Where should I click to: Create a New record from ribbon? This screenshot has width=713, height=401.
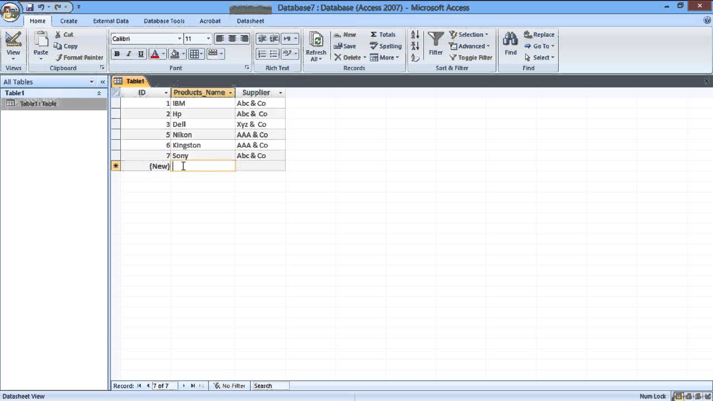click(345, 35)
